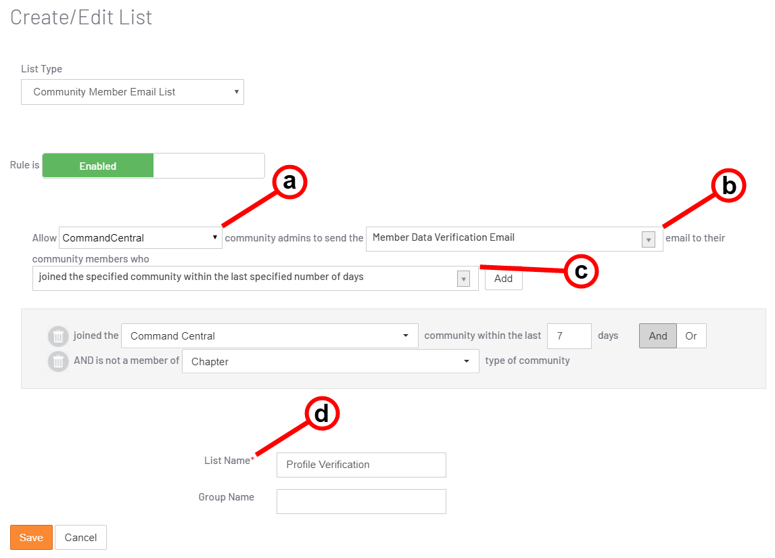This screenshot has width=775, height=558.
Task: Click the 'community admins to send the' text
Action: 294,238
